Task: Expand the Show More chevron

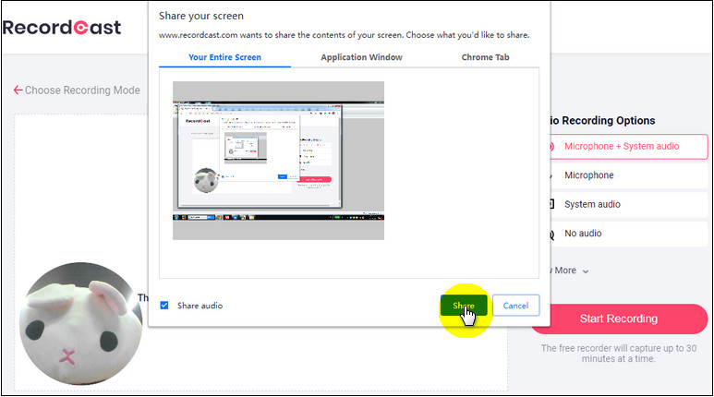Action: pyautogui.click(x=586, y=271)
